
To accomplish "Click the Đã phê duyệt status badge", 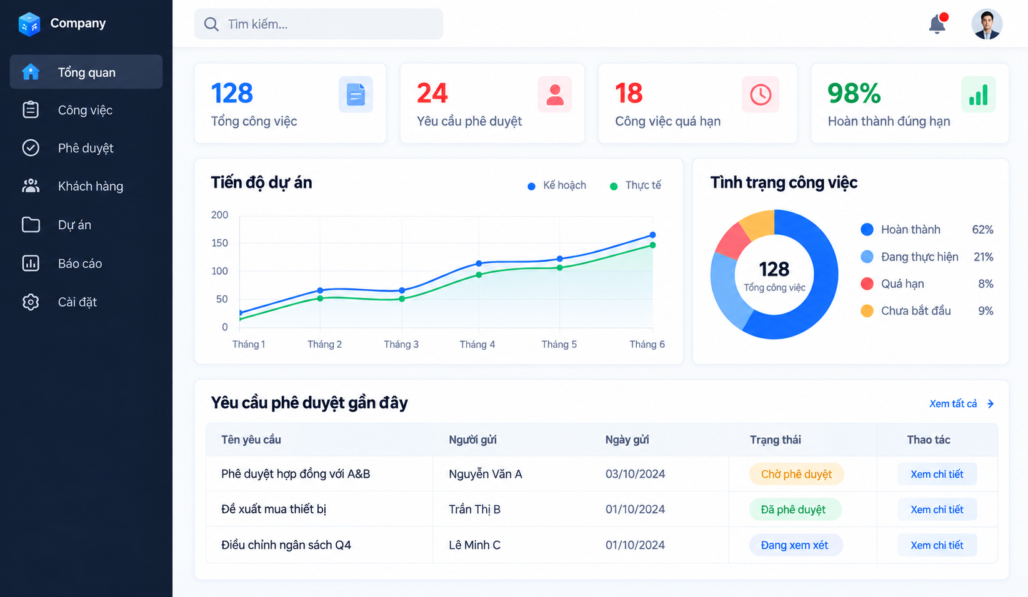I will tap(796, 510).
